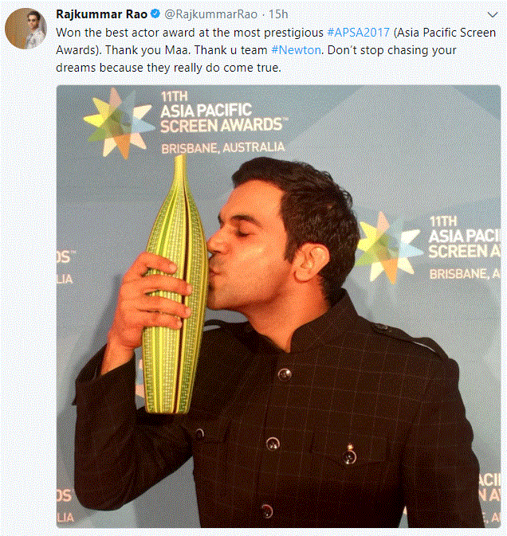Click 'BRISBANE, AUSTRALIA' text under top banner
507x536 pixels.
222,147
